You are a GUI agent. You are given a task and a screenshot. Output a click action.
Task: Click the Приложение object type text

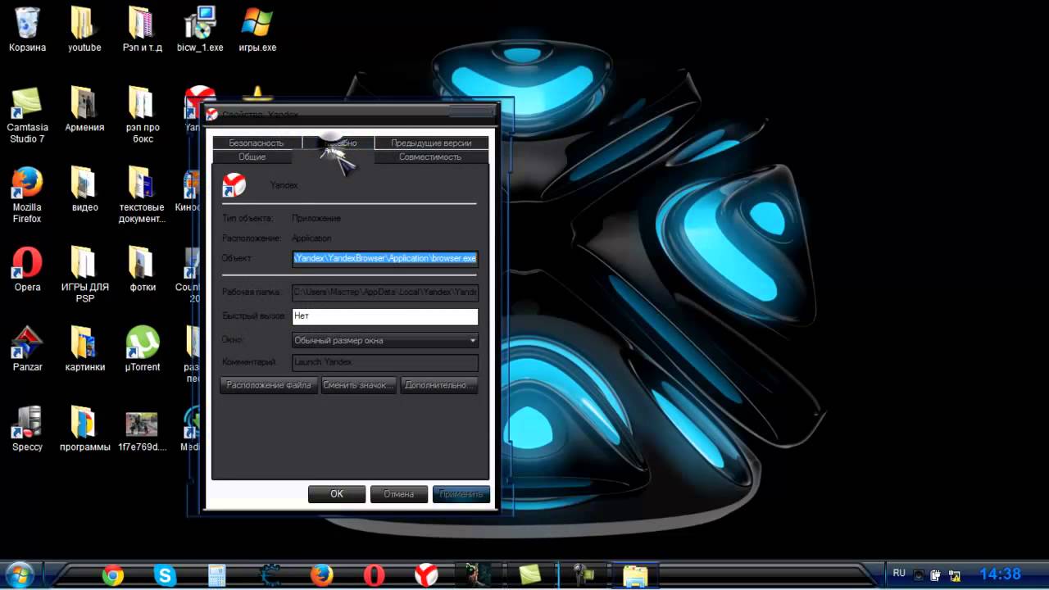tap(316, 219)
